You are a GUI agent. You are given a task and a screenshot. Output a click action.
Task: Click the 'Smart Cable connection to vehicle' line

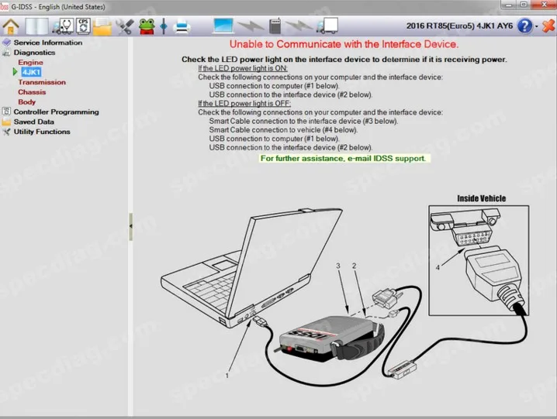coord(283,130)
